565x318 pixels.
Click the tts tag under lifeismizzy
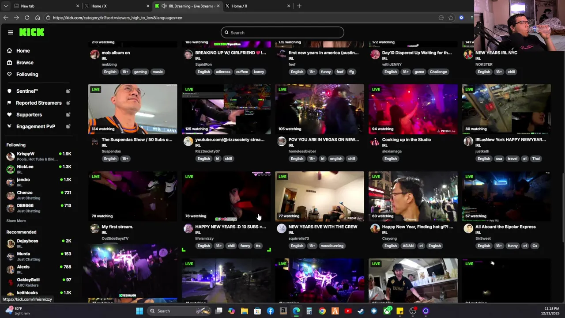tap(258, 246)
